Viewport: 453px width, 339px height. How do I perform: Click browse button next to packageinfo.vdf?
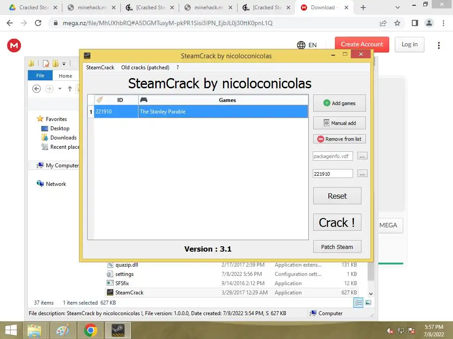(362, 156)
